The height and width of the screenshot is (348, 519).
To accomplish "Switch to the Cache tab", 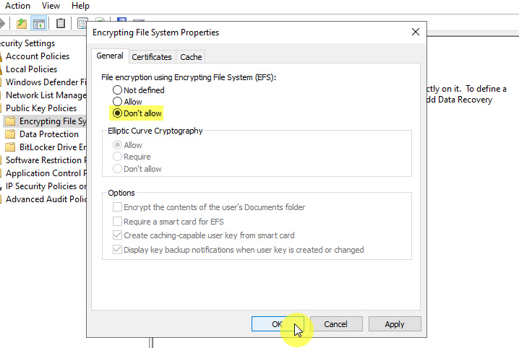I will (x=191, y=56).
